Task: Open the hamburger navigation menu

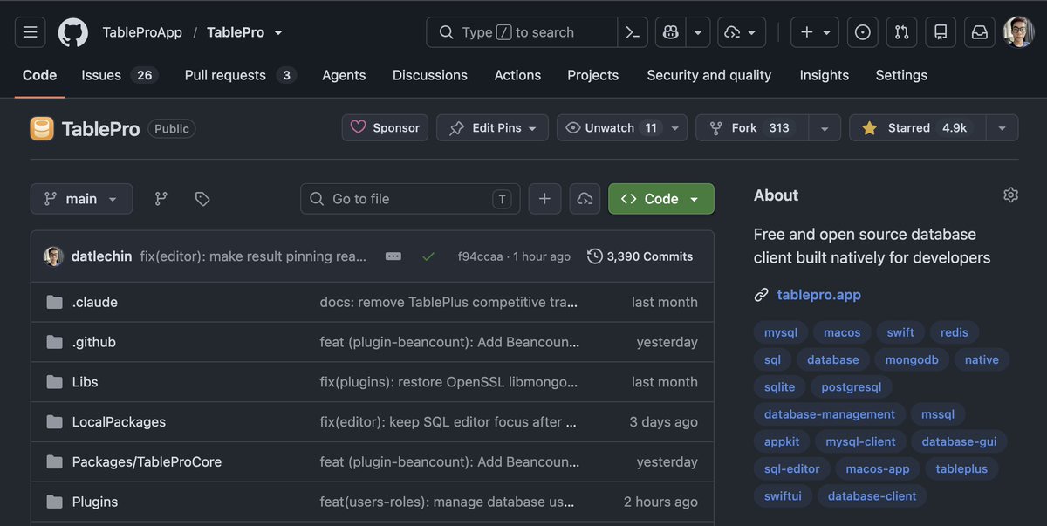Action: tap(30, 32)
